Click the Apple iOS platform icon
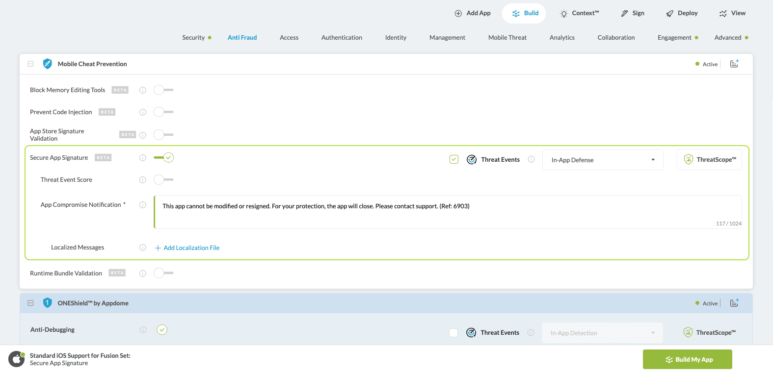This screenshot has height=373, width=773. point(16,359)
